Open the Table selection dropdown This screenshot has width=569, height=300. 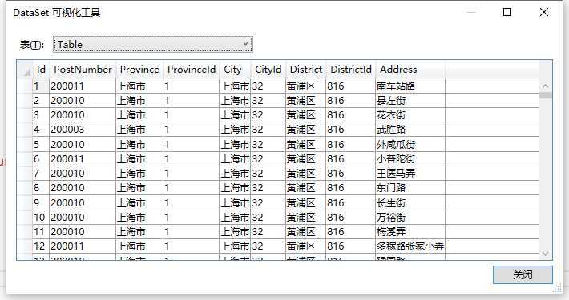tap(152, 45)
